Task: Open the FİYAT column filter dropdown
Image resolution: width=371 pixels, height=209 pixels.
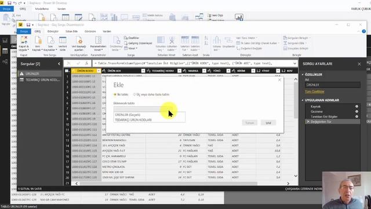Action: coord(278,71)
